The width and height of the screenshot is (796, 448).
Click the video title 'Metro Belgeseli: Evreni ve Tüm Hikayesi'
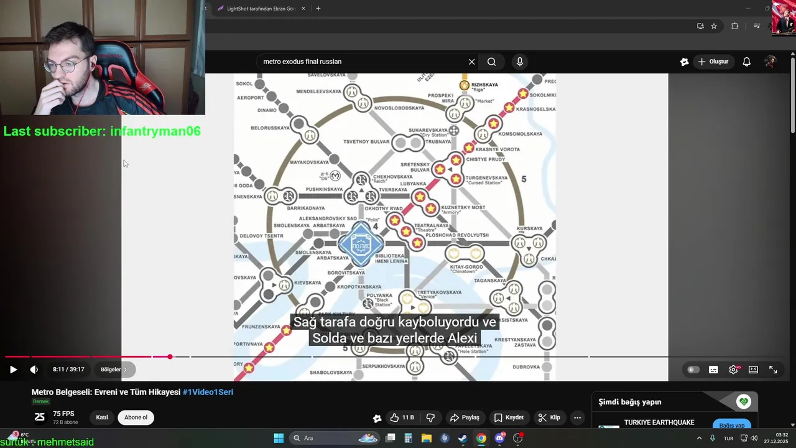(x=106, y=392)
